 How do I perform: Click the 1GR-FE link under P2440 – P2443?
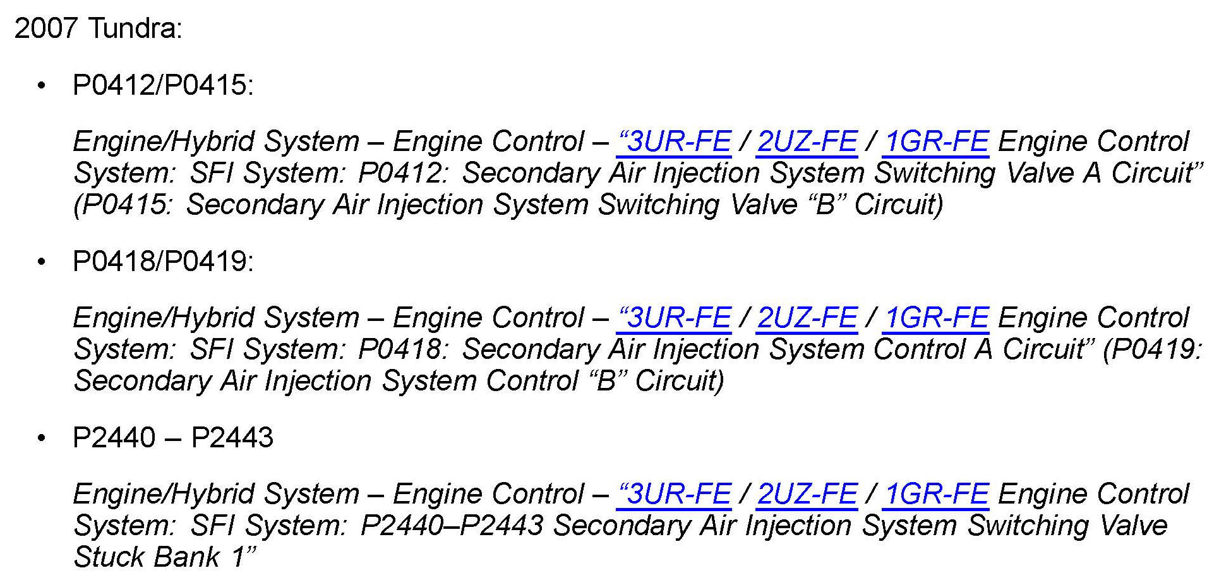[936, 495]
